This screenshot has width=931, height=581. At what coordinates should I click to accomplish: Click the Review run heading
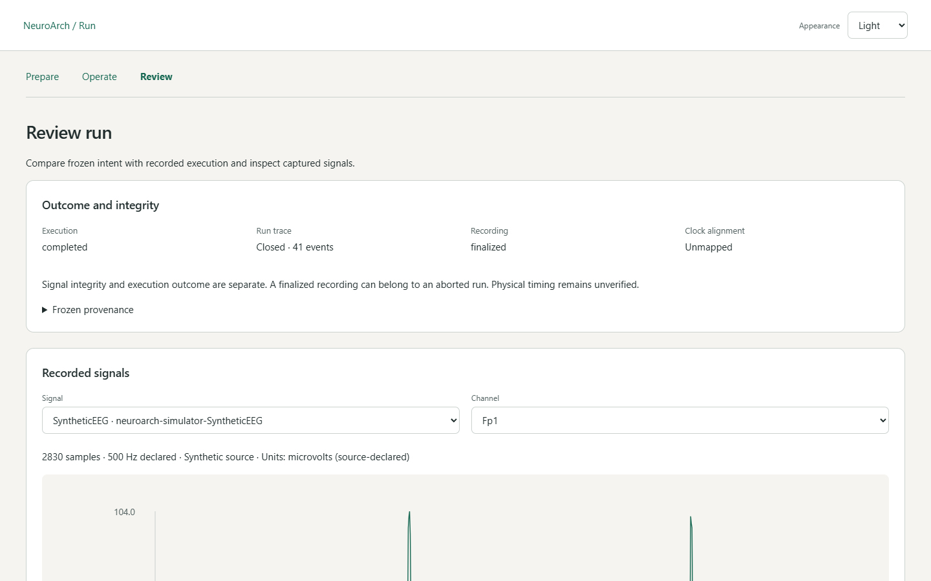(69, 132)
